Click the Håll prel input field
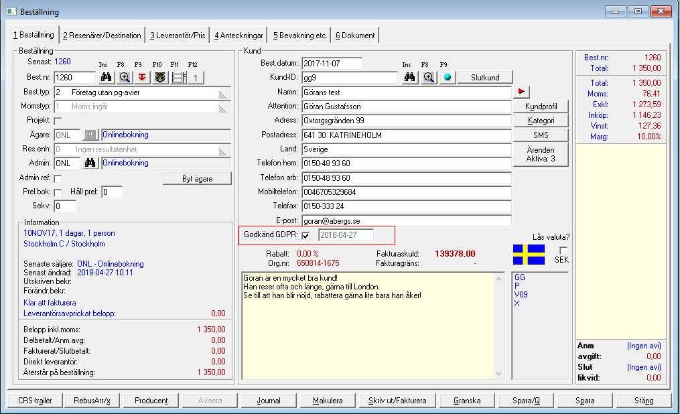680x414 pixels. pos(112,192)
